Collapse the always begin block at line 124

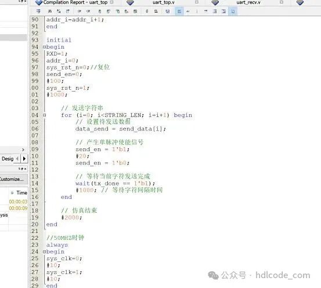click(45, 252)
